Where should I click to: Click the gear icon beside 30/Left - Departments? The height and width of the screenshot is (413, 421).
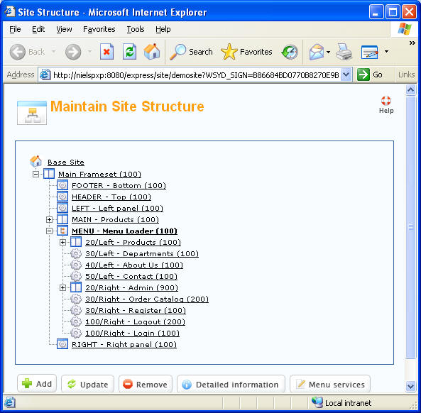(x=76, y=253)
